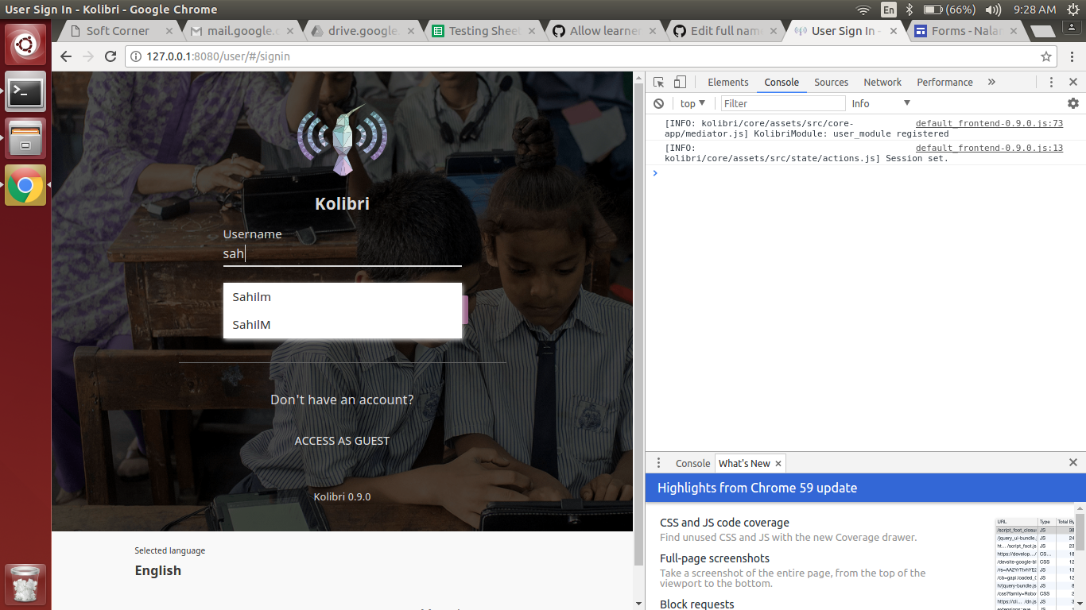This screenshot has height=610, width=1086.
Task: Close the DevTools panel
Action: tap(1073, 82)
